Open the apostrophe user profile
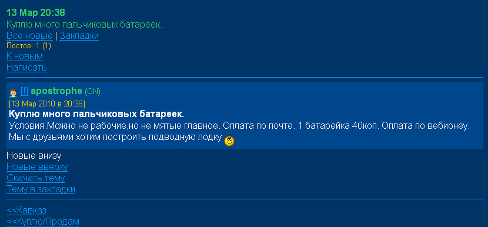 pos(56,91)
